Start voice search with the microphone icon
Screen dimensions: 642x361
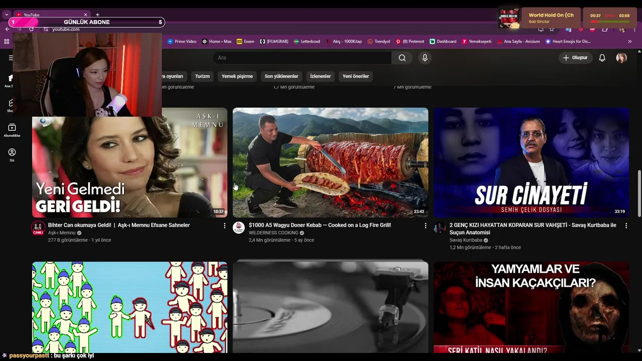(x=425, y=58)
